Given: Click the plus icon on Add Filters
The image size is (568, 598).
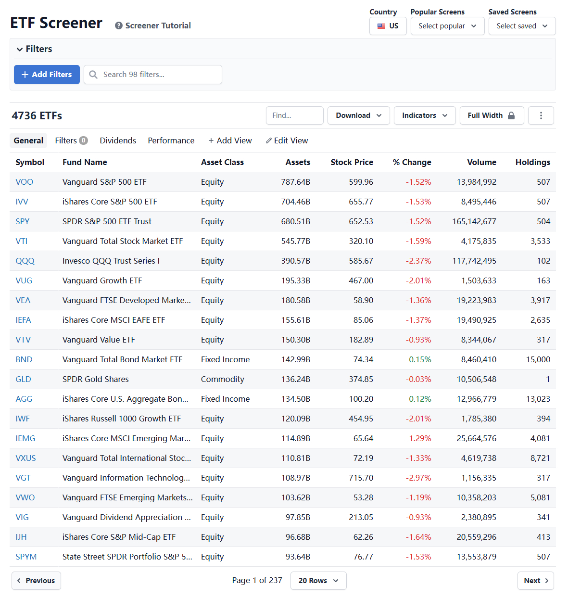Looking at the screenshot, I should (x=25, y=75).
